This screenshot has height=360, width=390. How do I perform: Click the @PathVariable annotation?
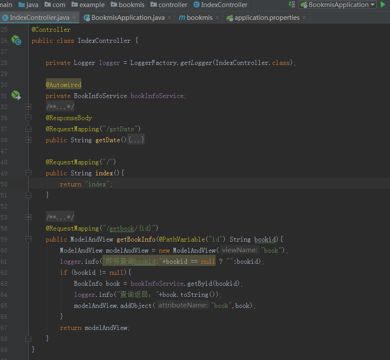pos(182,239)
